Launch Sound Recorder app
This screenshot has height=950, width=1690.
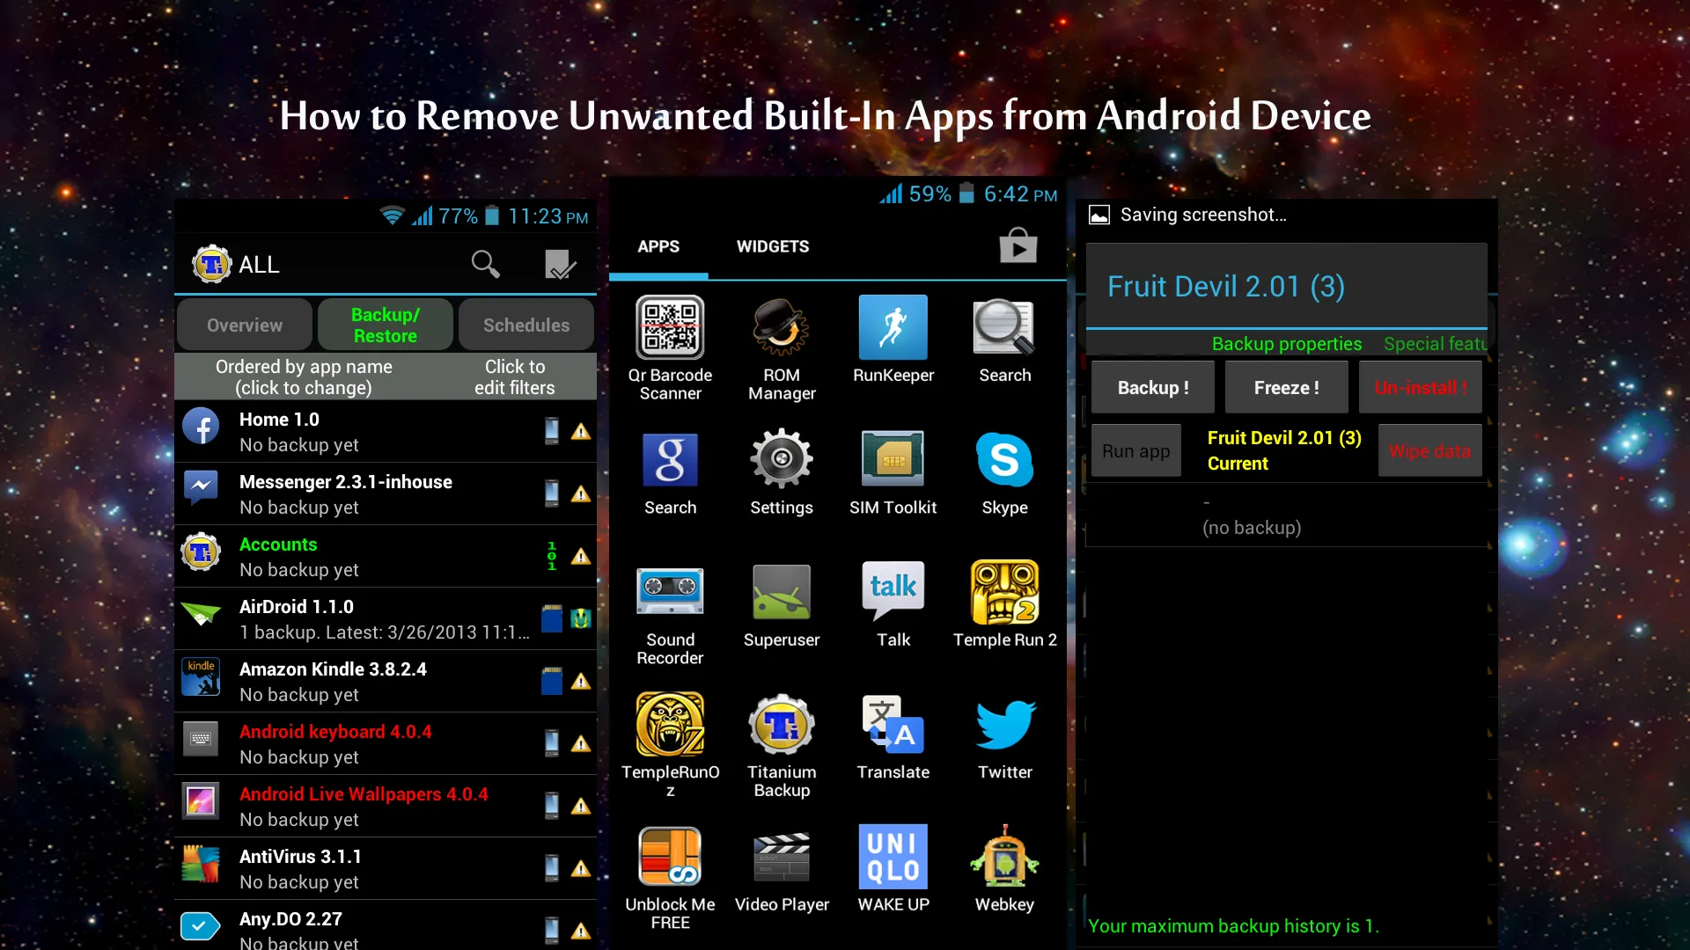point(670,614)
